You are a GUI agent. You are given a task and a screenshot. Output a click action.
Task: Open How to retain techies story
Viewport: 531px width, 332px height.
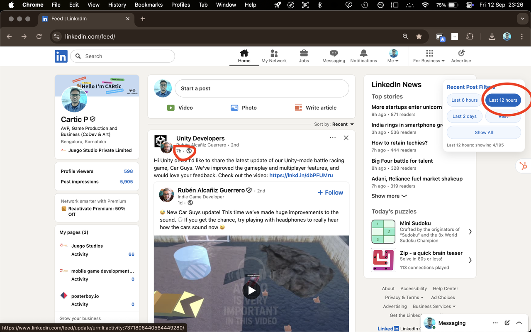(399, 143)
